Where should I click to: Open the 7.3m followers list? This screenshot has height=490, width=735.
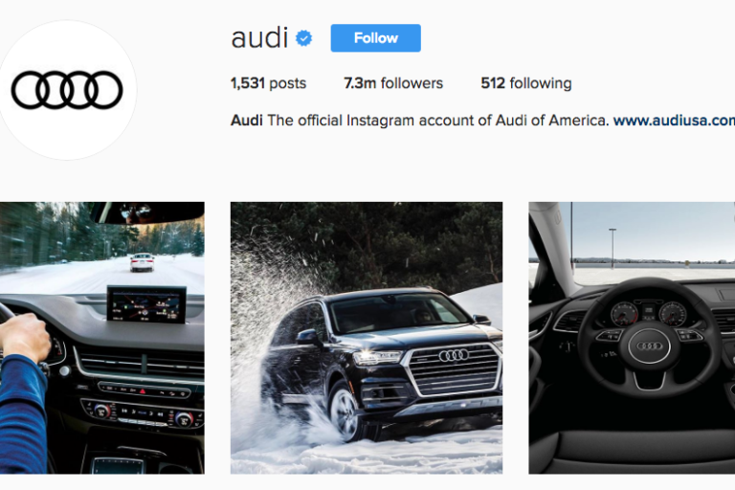pyautogui.click(x=393, y=83)
